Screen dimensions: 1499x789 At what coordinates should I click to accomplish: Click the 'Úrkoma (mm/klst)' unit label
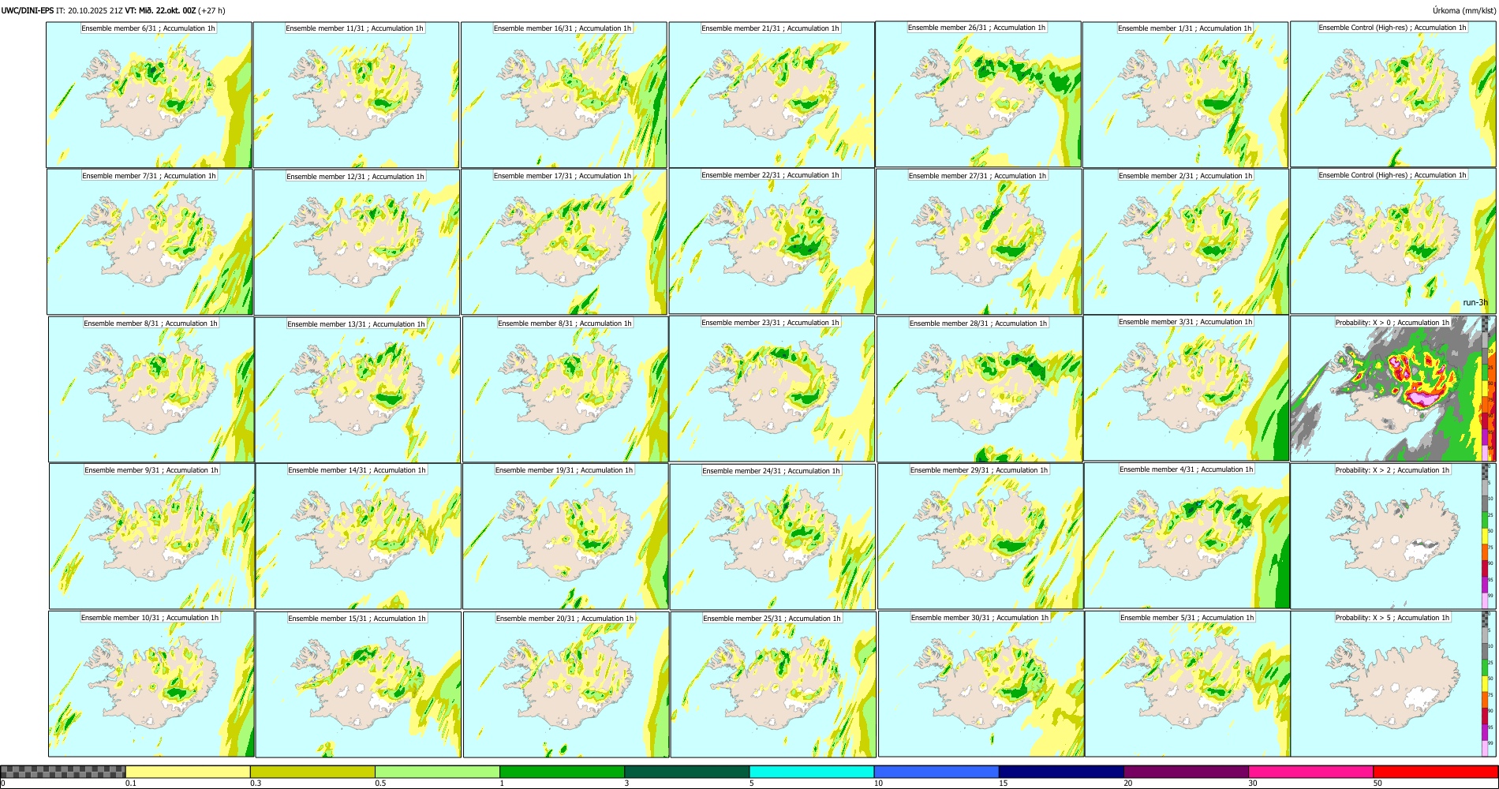[1464, 11]
